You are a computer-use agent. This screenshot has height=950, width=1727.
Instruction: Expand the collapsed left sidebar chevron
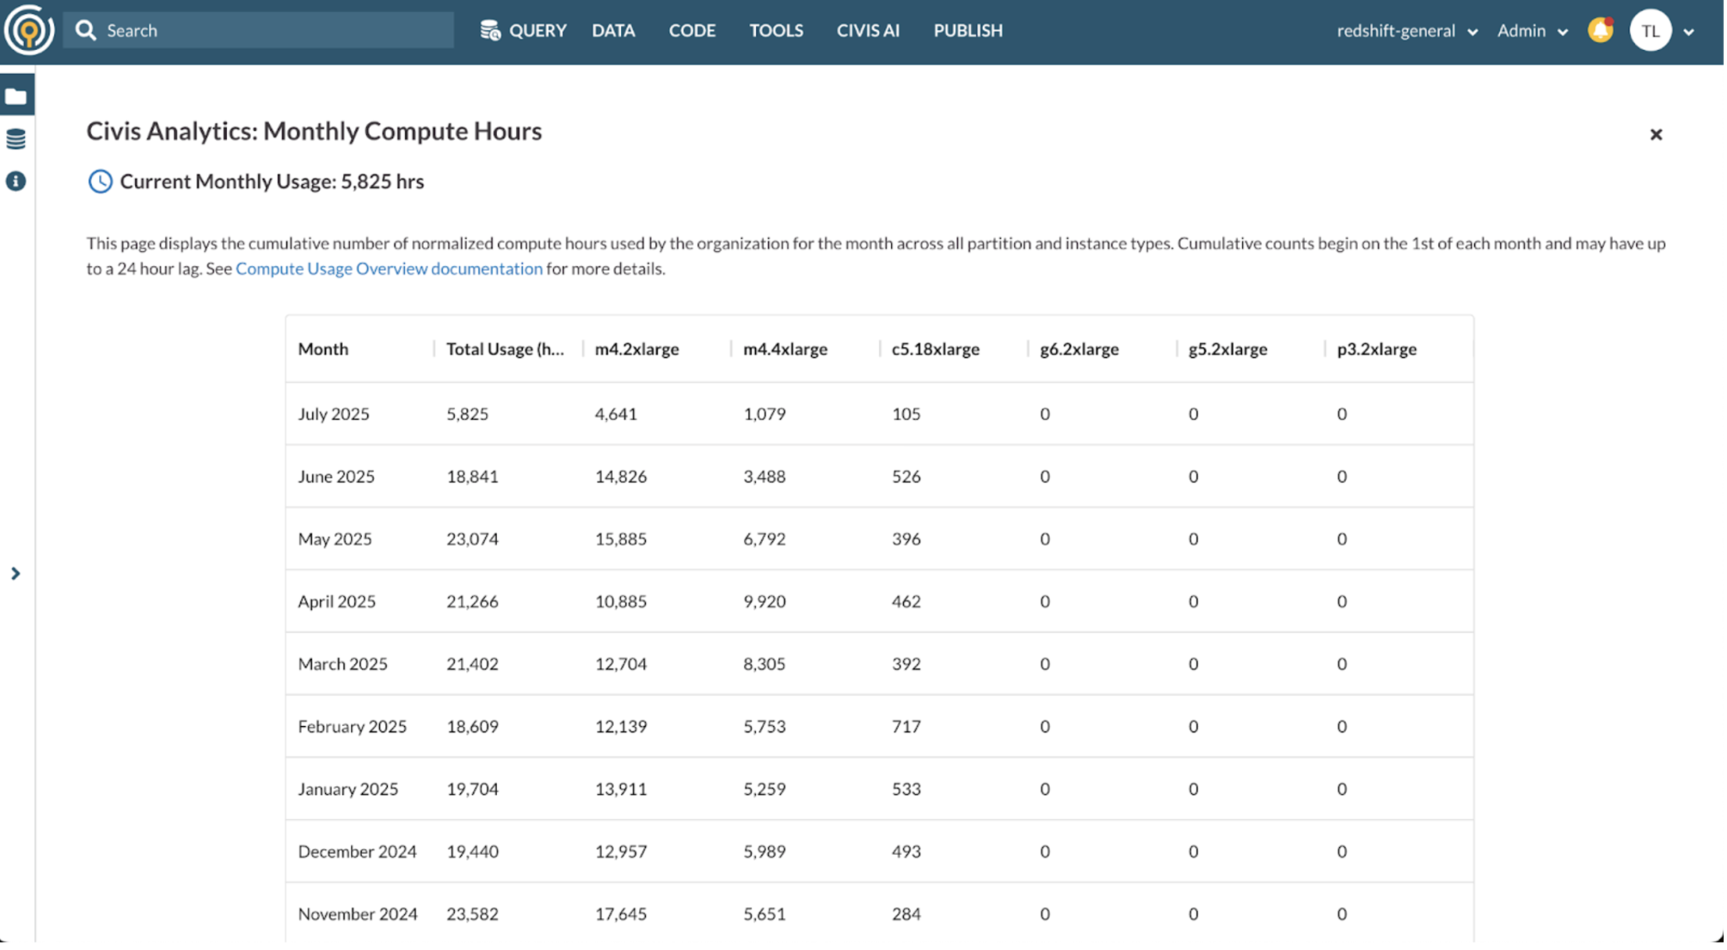click(x=16, y=573)
